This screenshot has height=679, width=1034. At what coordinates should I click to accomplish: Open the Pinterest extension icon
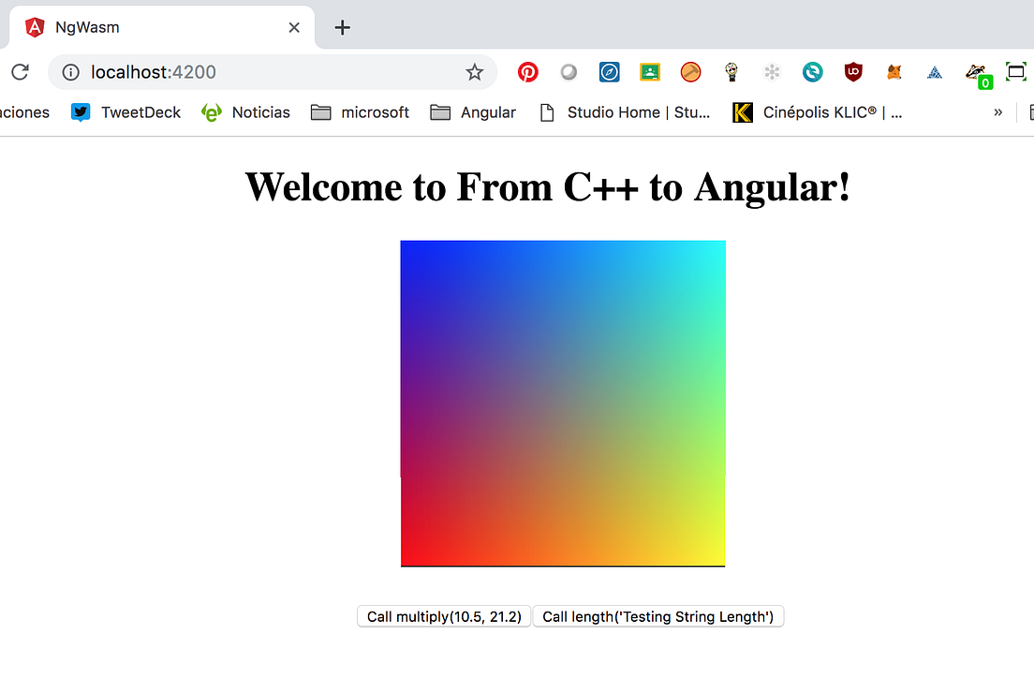coord(527,71)
